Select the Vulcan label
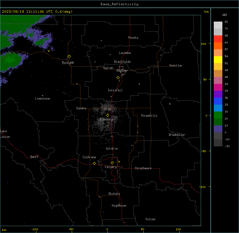The height and width of the screenshot is (233, 239). click(151, 219)
